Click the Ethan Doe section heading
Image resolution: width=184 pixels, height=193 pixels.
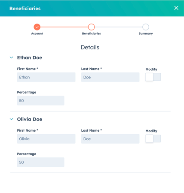pyautogui.click(x=30, y=57)
